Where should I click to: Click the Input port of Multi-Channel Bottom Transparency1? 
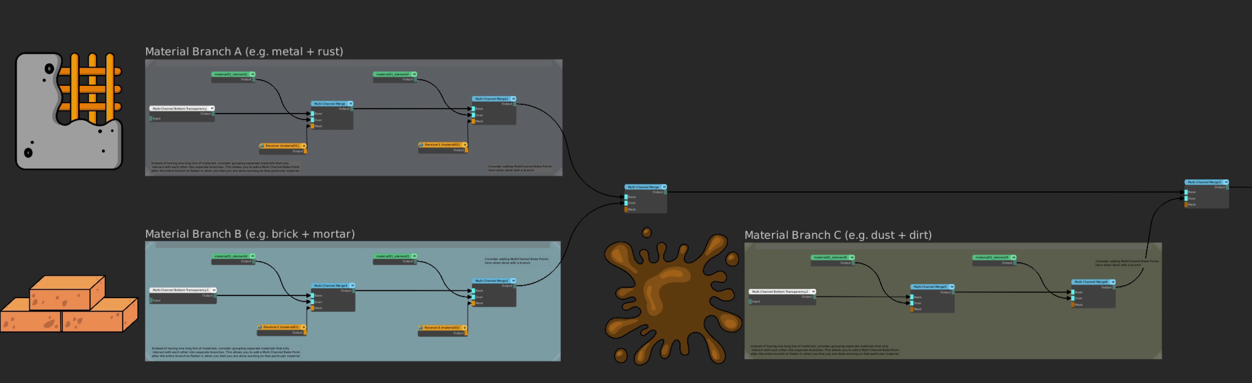pos(151,300)
